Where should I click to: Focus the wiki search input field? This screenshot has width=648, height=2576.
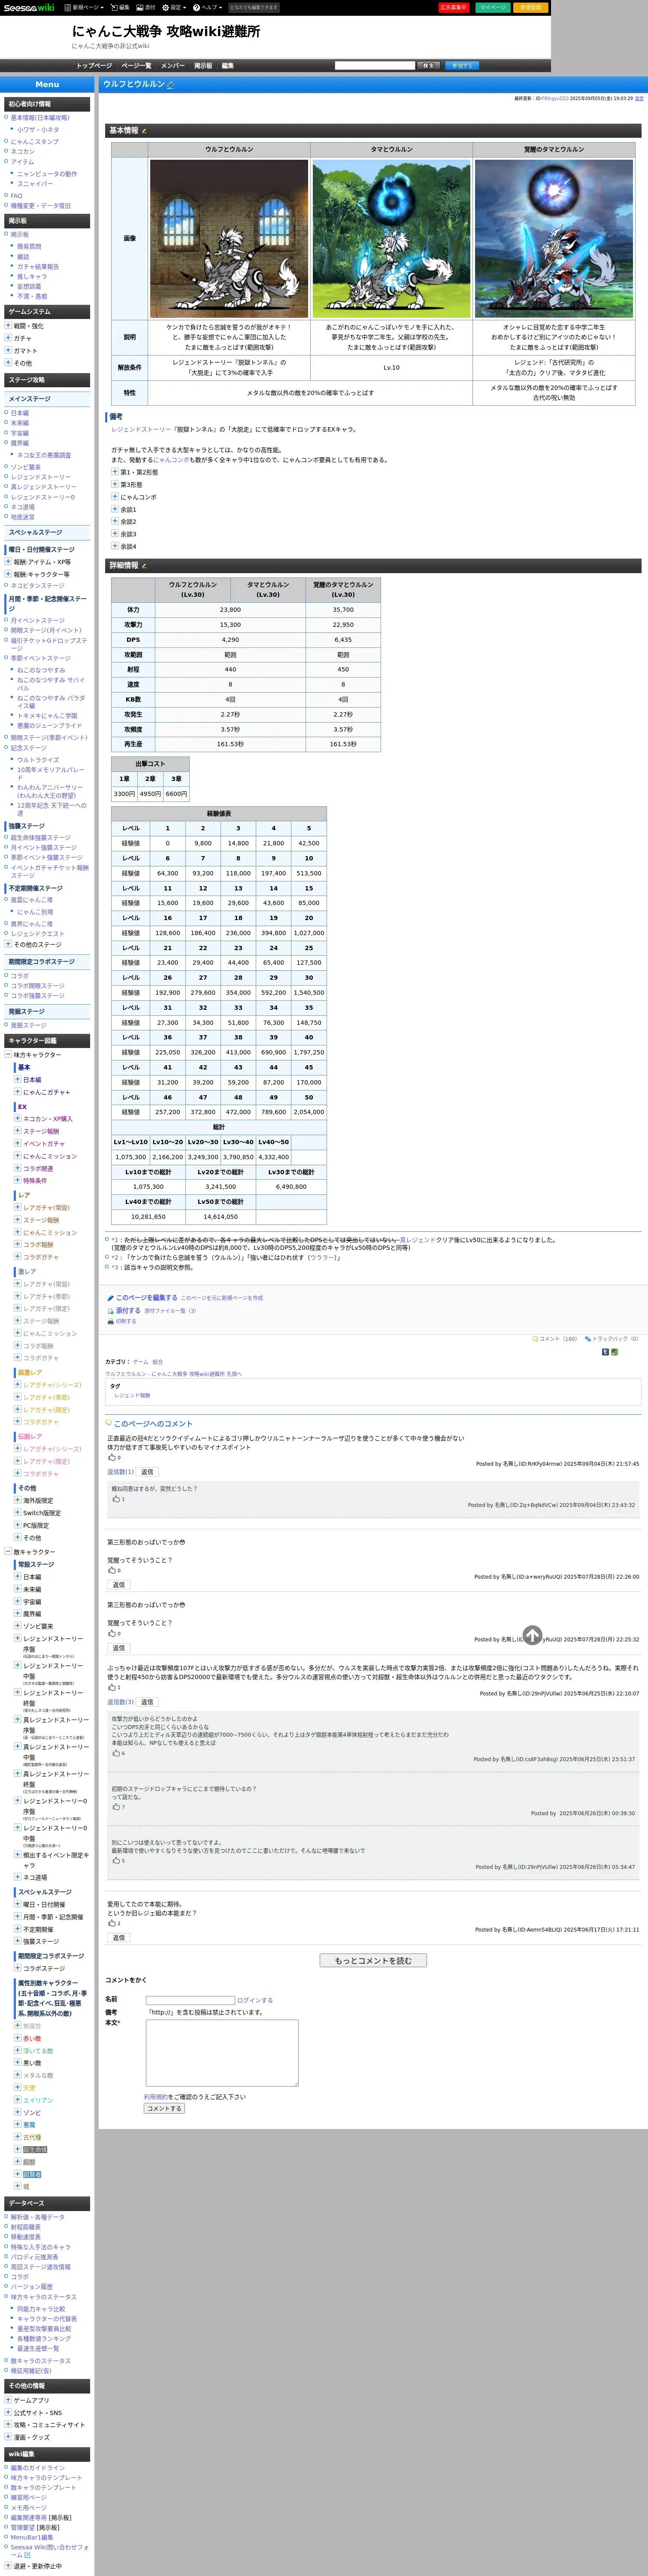click(374, 66)
